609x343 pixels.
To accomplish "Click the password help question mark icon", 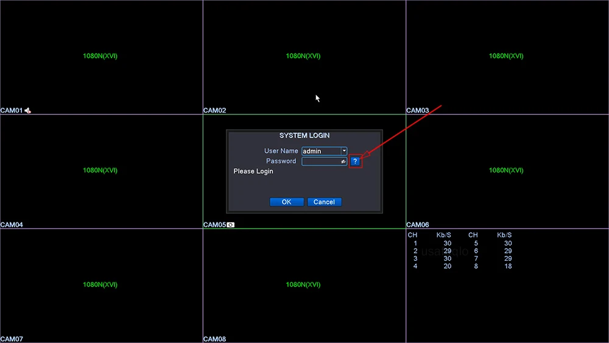I will pos(355,161).
